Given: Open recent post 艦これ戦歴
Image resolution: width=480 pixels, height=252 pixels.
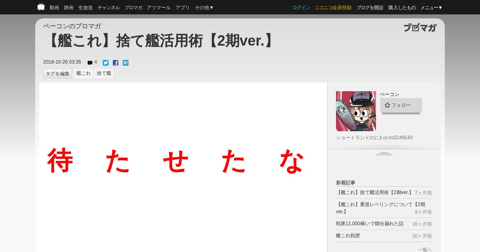Looking at the screenshot, I should coord(348,236).
